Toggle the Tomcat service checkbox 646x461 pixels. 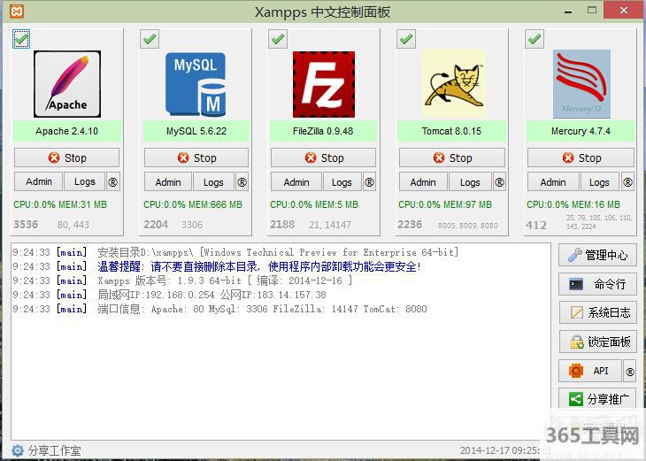(x=406, y=39)
